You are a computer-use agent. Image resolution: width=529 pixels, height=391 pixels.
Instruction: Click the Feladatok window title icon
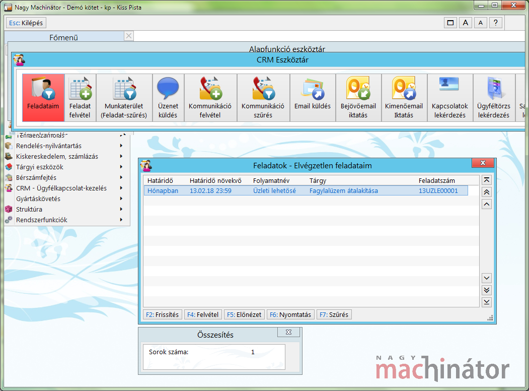click(146, 165)
